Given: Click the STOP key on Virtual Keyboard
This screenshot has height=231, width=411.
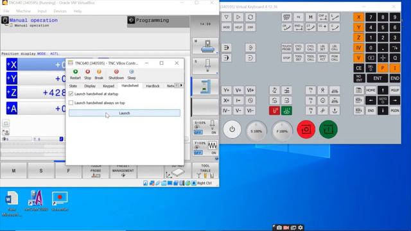Looking at the screenshot, I should click(286, 58).
